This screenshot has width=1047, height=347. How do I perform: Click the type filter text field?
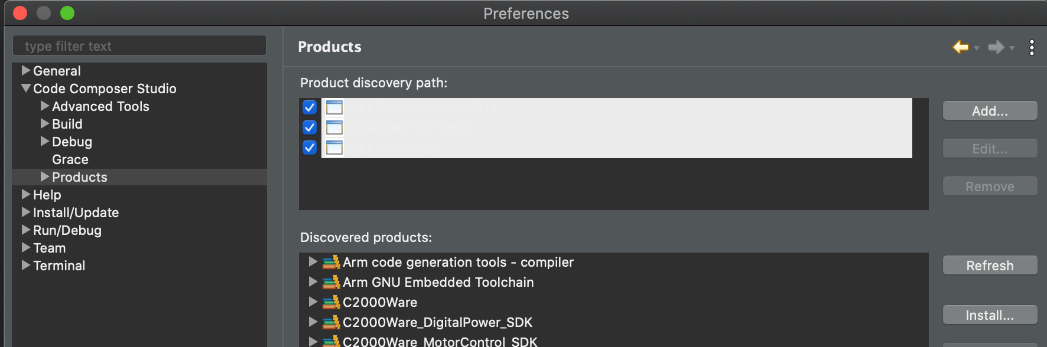pyautogui.click(x=139, y=46)
